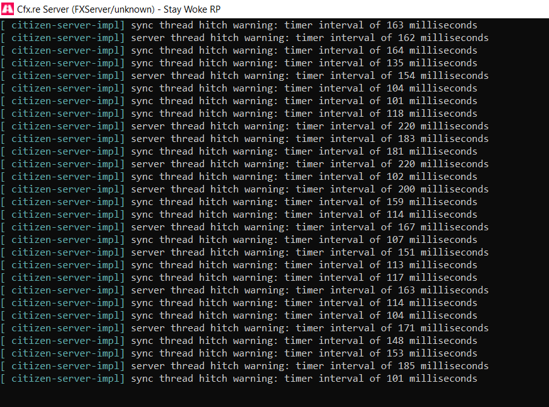Select the server thread warning of 163 milliseconds
The image size is (549, 407).
point(244,290)
